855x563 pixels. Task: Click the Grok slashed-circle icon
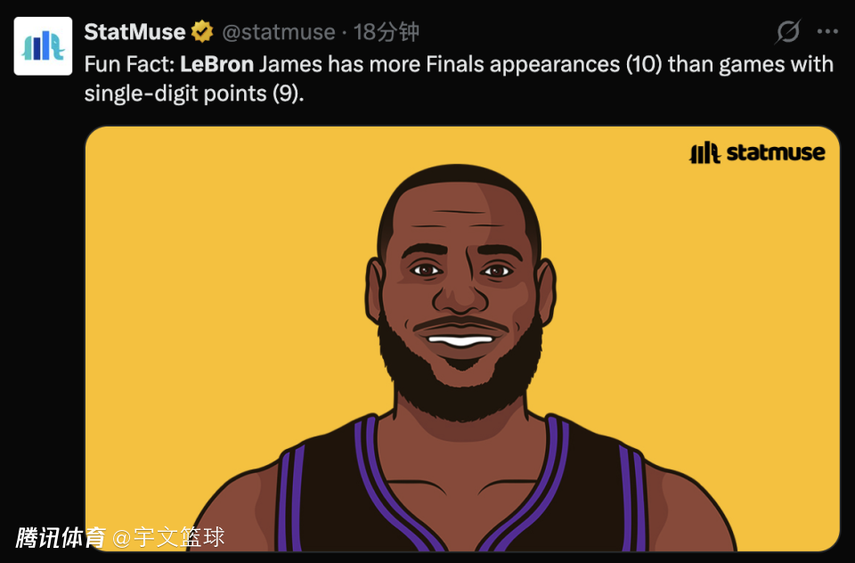click(x=787, y=33)
